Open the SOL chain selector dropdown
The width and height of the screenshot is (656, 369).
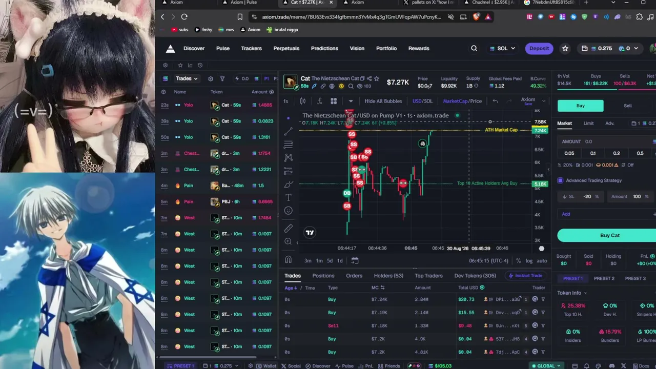tap(503, 49)
